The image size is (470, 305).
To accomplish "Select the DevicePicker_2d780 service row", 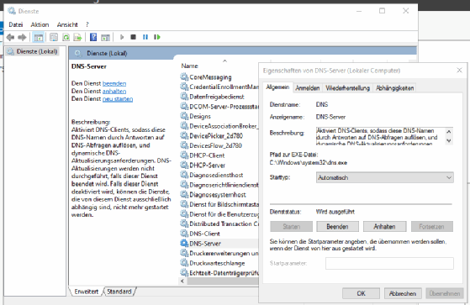I will coord(219,136).
